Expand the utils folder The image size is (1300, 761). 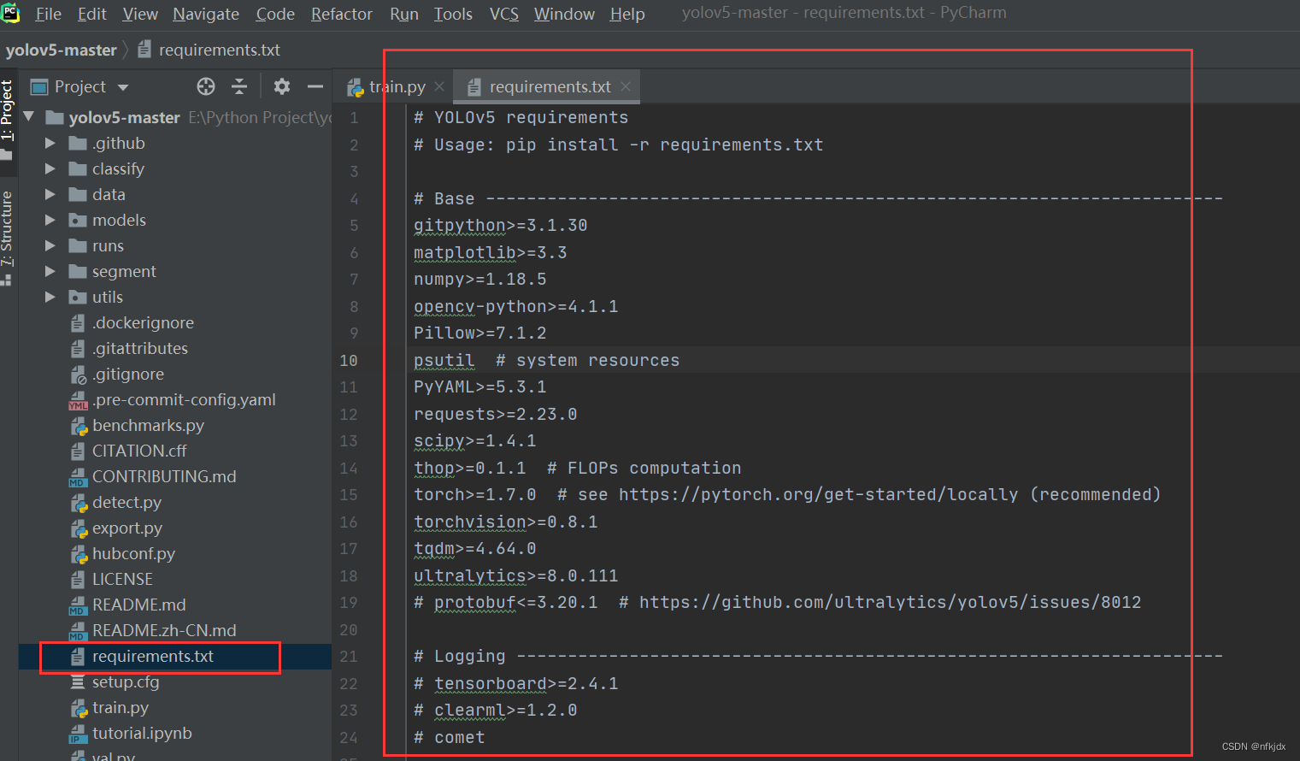[x=50, y=297]
